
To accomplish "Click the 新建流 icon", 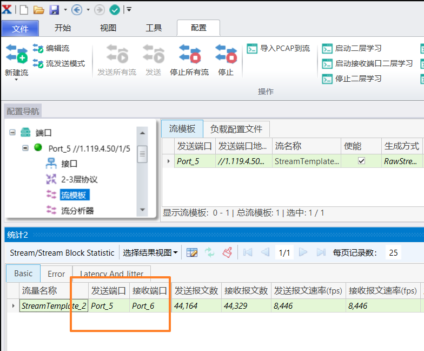I will pyautogui.click(x=17, y=53).
